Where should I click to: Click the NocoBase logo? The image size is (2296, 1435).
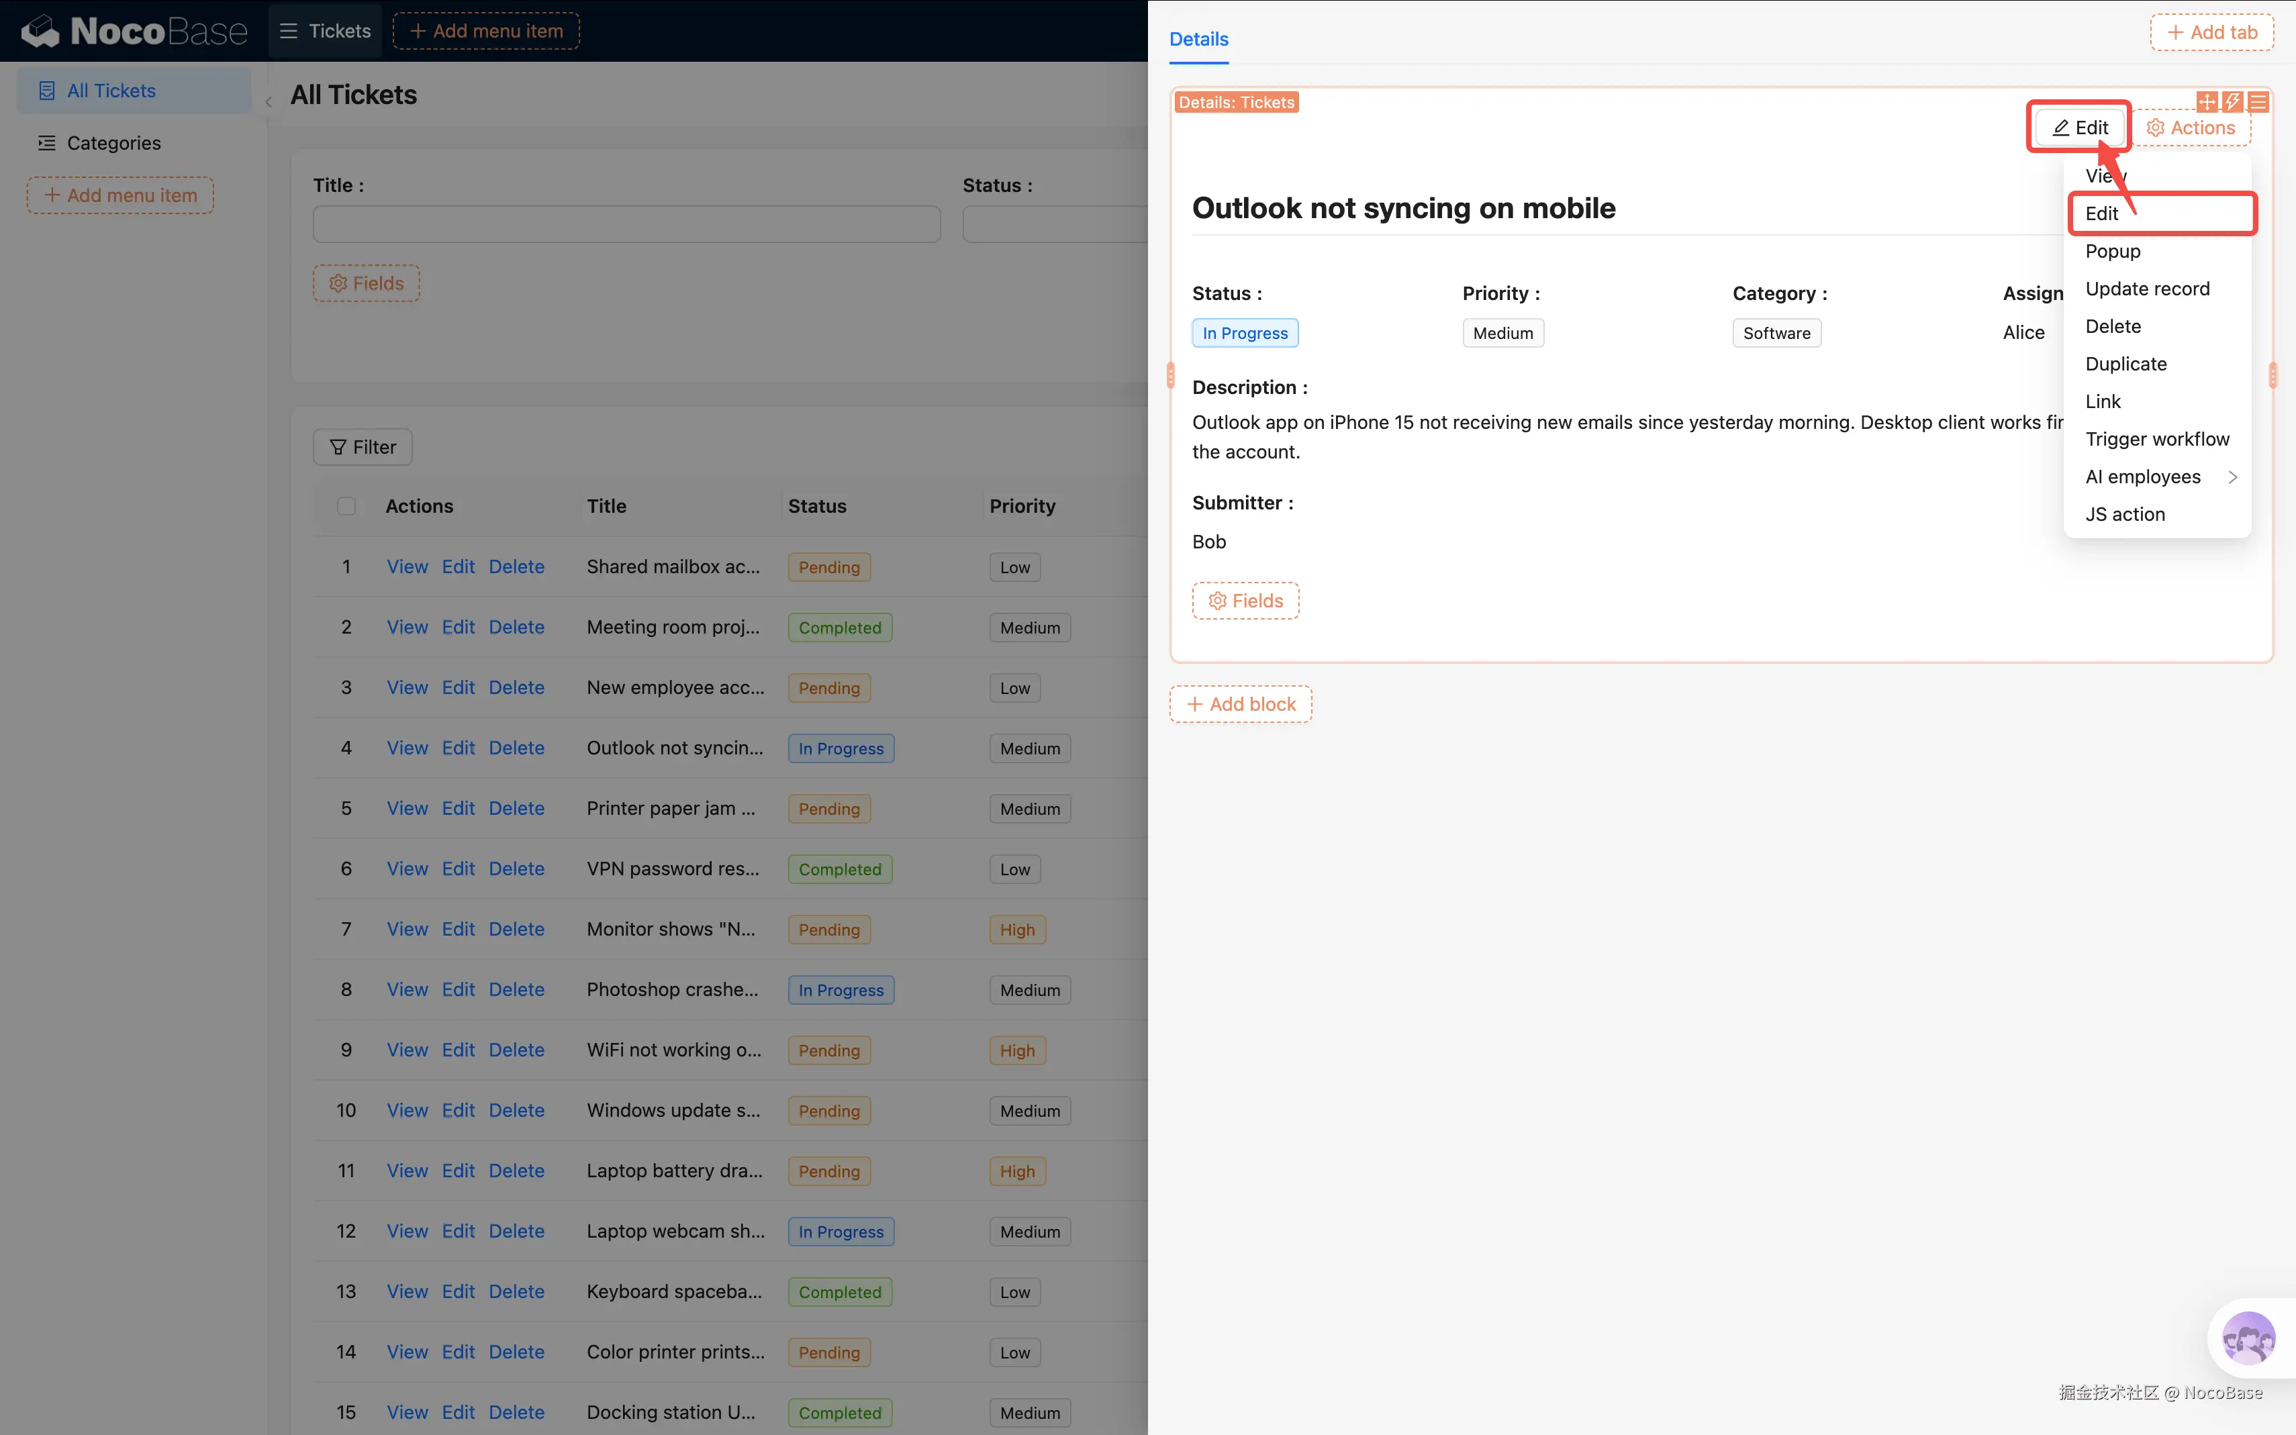(134, 32)
